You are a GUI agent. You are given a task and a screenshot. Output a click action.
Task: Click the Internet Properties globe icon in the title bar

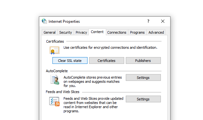tap(44, 21)
